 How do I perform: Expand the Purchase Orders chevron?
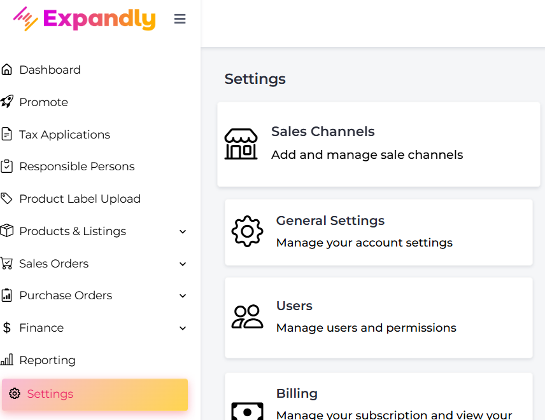pos(183,295)
